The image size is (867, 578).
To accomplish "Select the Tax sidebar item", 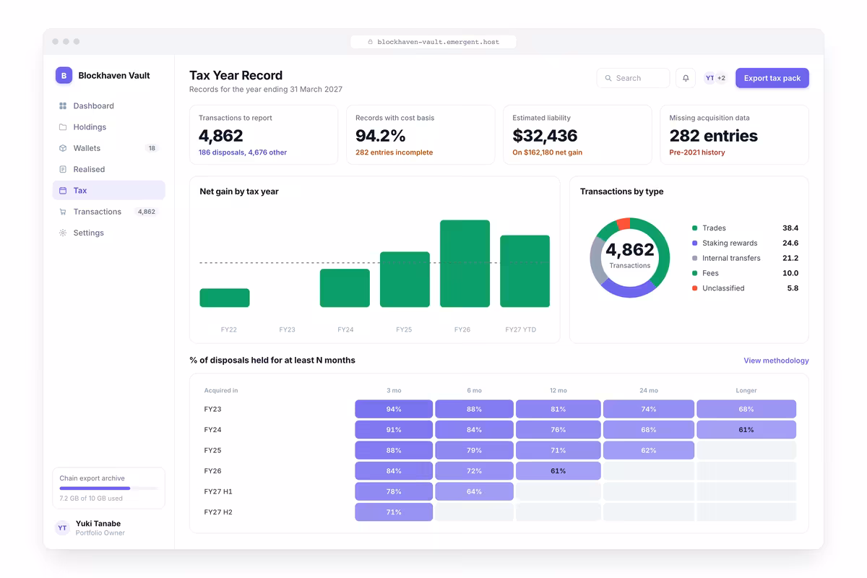I will (x=109, y=191).
